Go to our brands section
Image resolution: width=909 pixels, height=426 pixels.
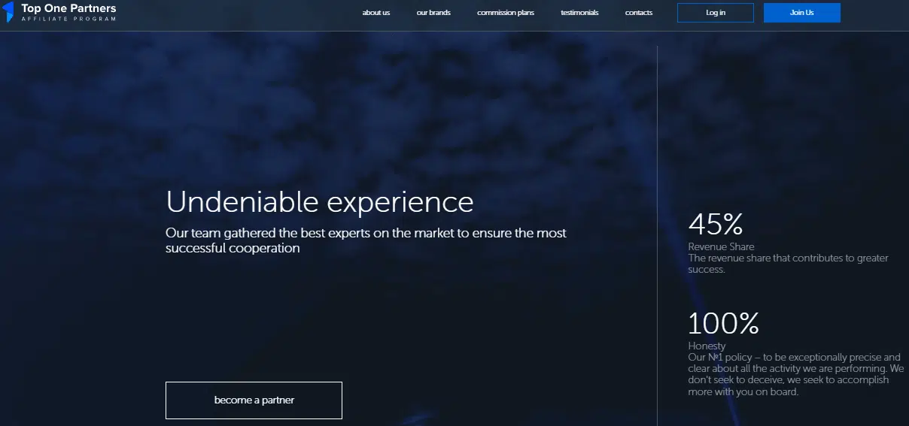(x=433, y=13)
